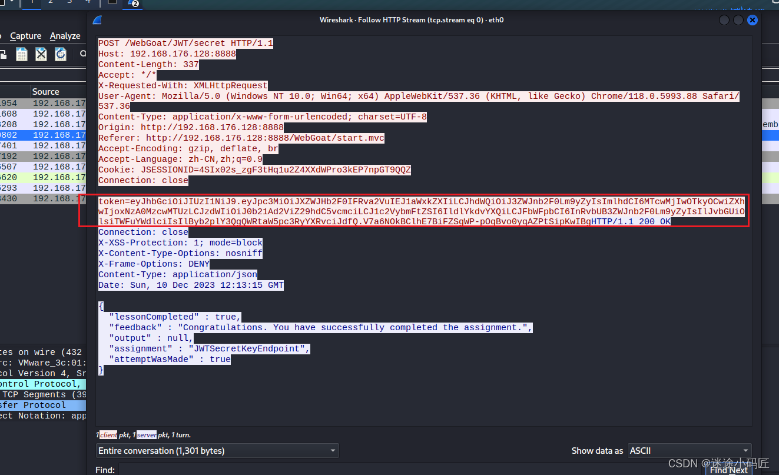
Task: Select the packet row ending 1608
Action: [x=43, y=114]
